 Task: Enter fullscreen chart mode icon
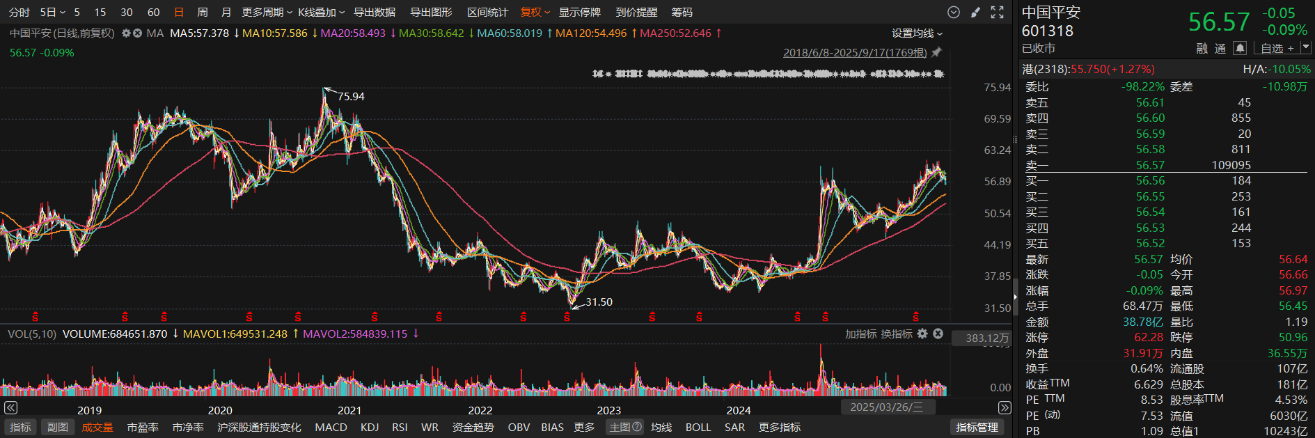(997, 13)
